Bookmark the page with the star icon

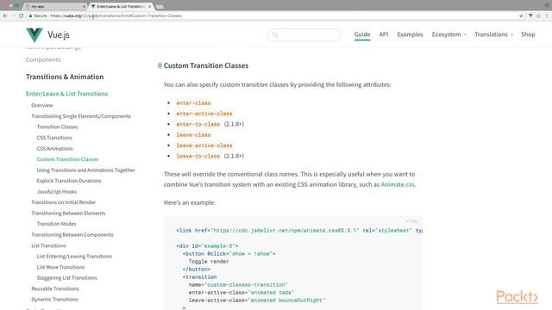[521, 15]
